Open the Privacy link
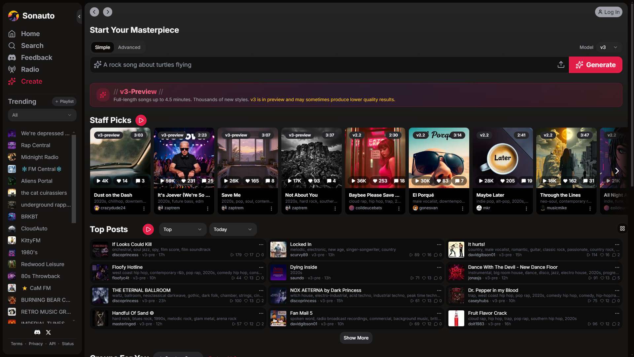The width and height of the screenshot is (634, 357). pos(36,344)
